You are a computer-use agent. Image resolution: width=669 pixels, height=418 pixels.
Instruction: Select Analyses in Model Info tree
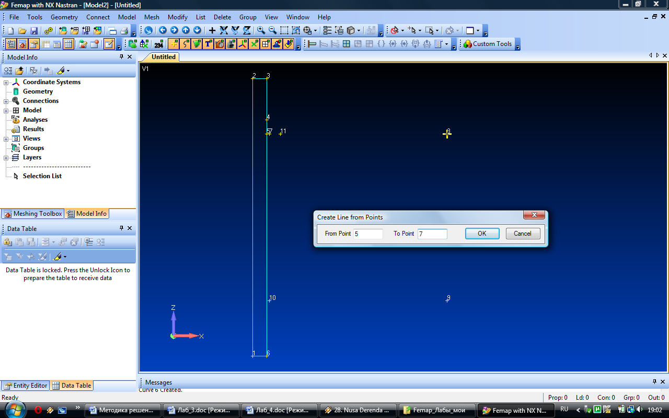click(35, 120)
